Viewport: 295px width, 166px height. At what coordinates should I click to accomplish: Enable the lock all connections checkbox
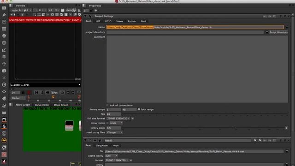(x=107, y=106)
